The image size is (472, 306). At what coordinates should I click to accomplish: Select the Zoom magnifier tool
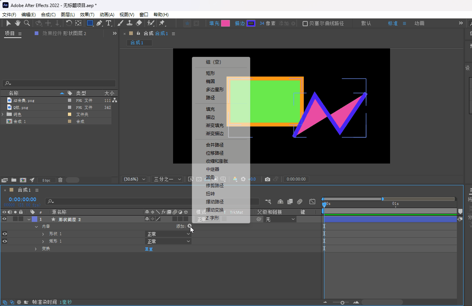click(27, 23)
